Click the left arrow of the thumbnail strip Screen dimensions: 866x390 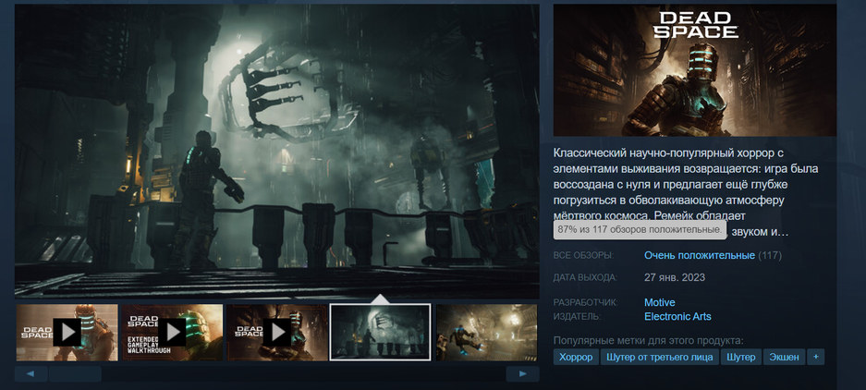pos(30,374)
